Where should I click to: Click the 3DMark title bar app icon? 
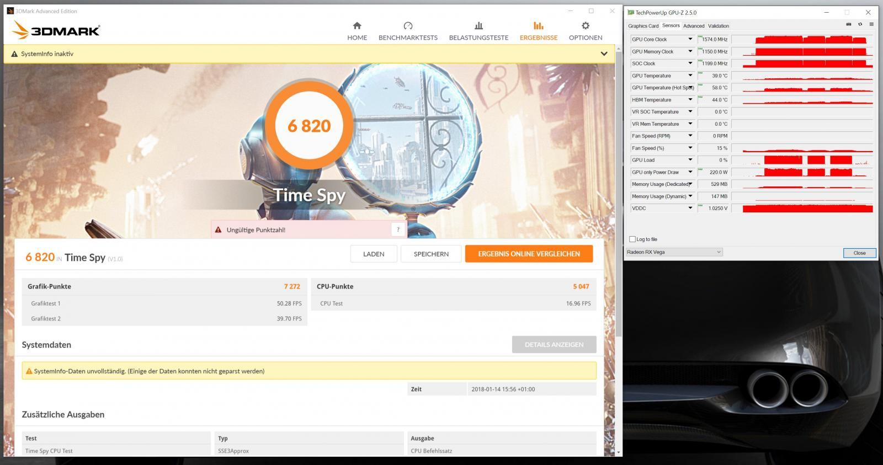10,11
